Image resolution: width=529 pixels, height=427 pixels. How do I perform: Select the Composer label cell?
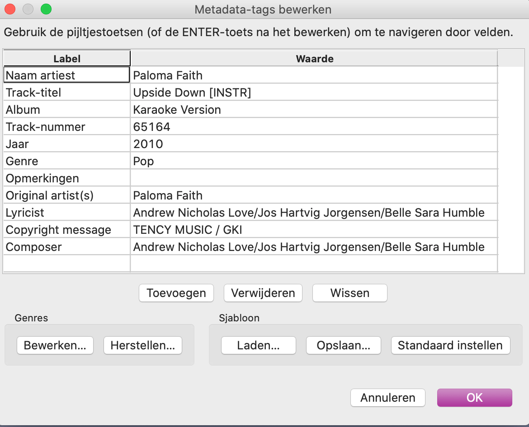(x=67, y=247)
